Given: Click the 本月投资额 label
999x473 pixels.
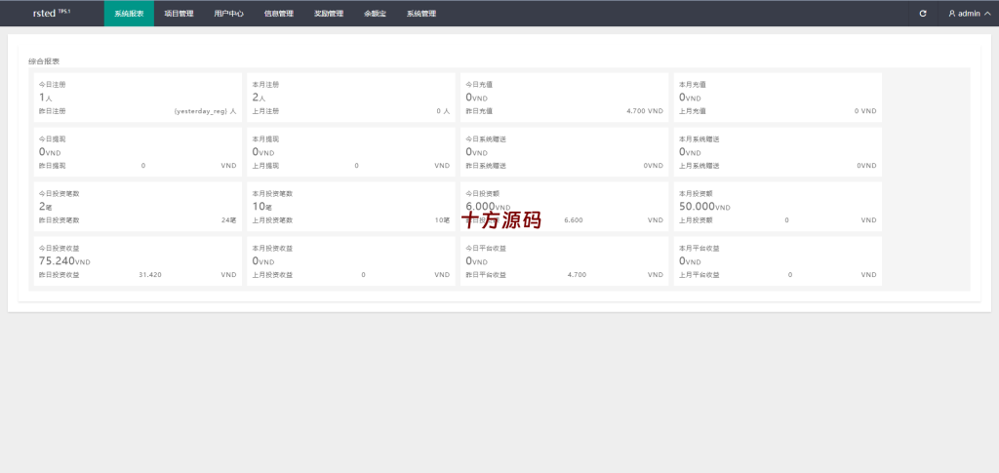Looking at the screenshot, I should click(x=696, y=194).
